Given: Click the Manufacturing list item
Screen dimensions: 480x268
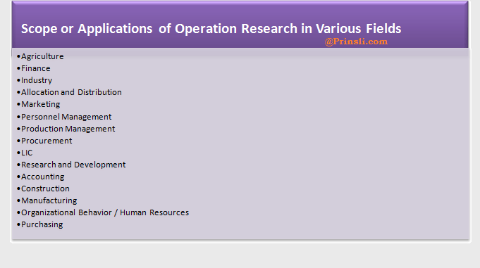Looking at the screenshot, I should (x=49, y=200).
